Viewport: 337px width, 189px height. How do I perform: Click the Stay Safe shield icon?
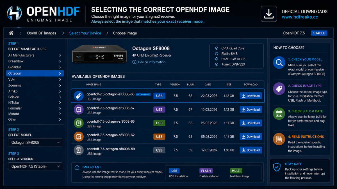[x=277, y=167]
